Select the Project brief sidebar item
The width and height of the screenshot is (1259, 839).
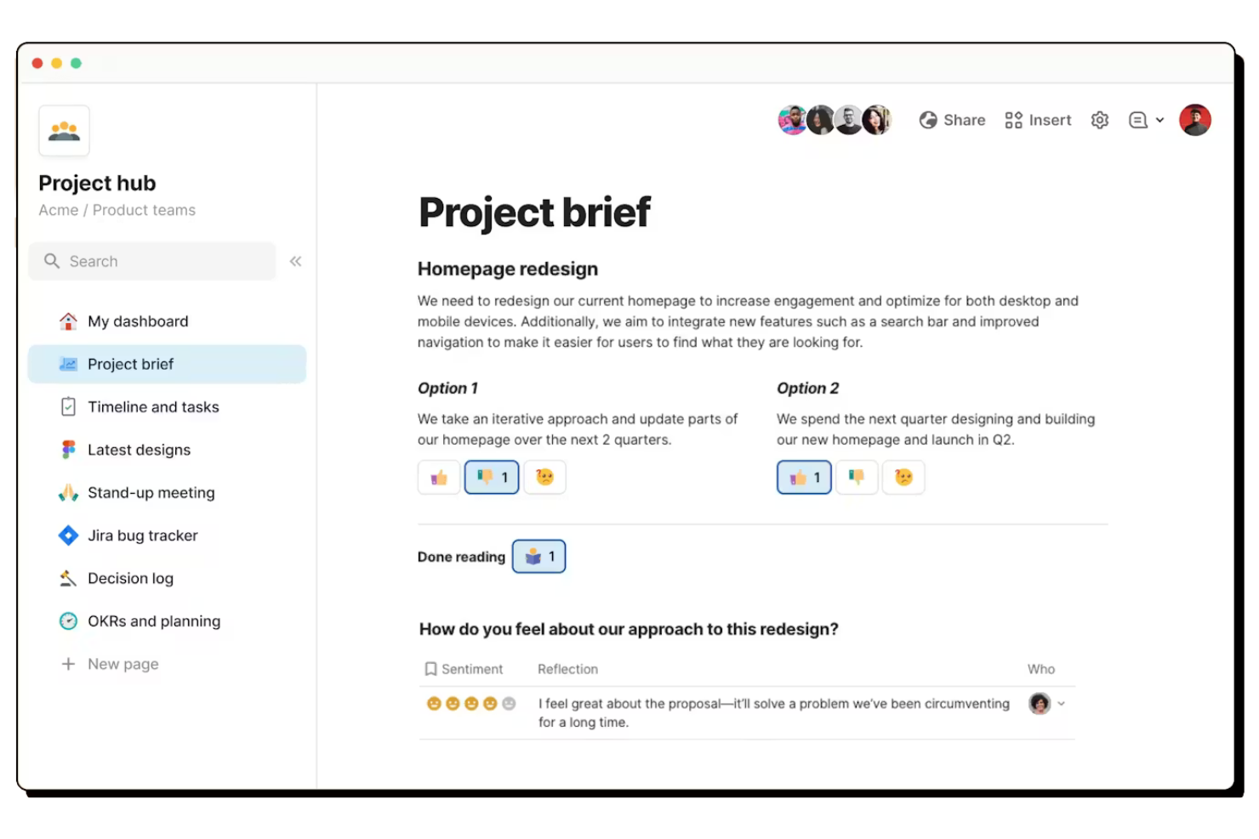130,364
